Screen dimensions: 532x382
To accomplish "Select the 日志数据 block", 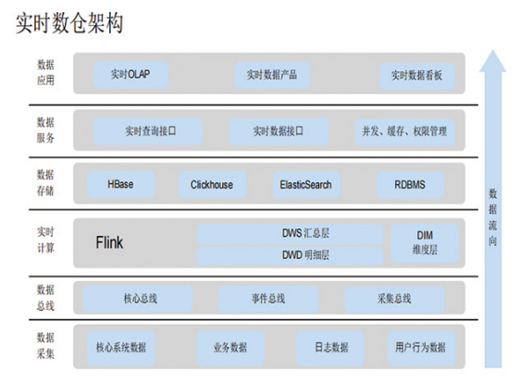I will (330, 348).
